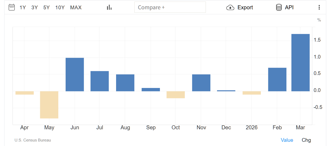Open the API access link
Screen dimensions: 327x146
tap(289, 7)
